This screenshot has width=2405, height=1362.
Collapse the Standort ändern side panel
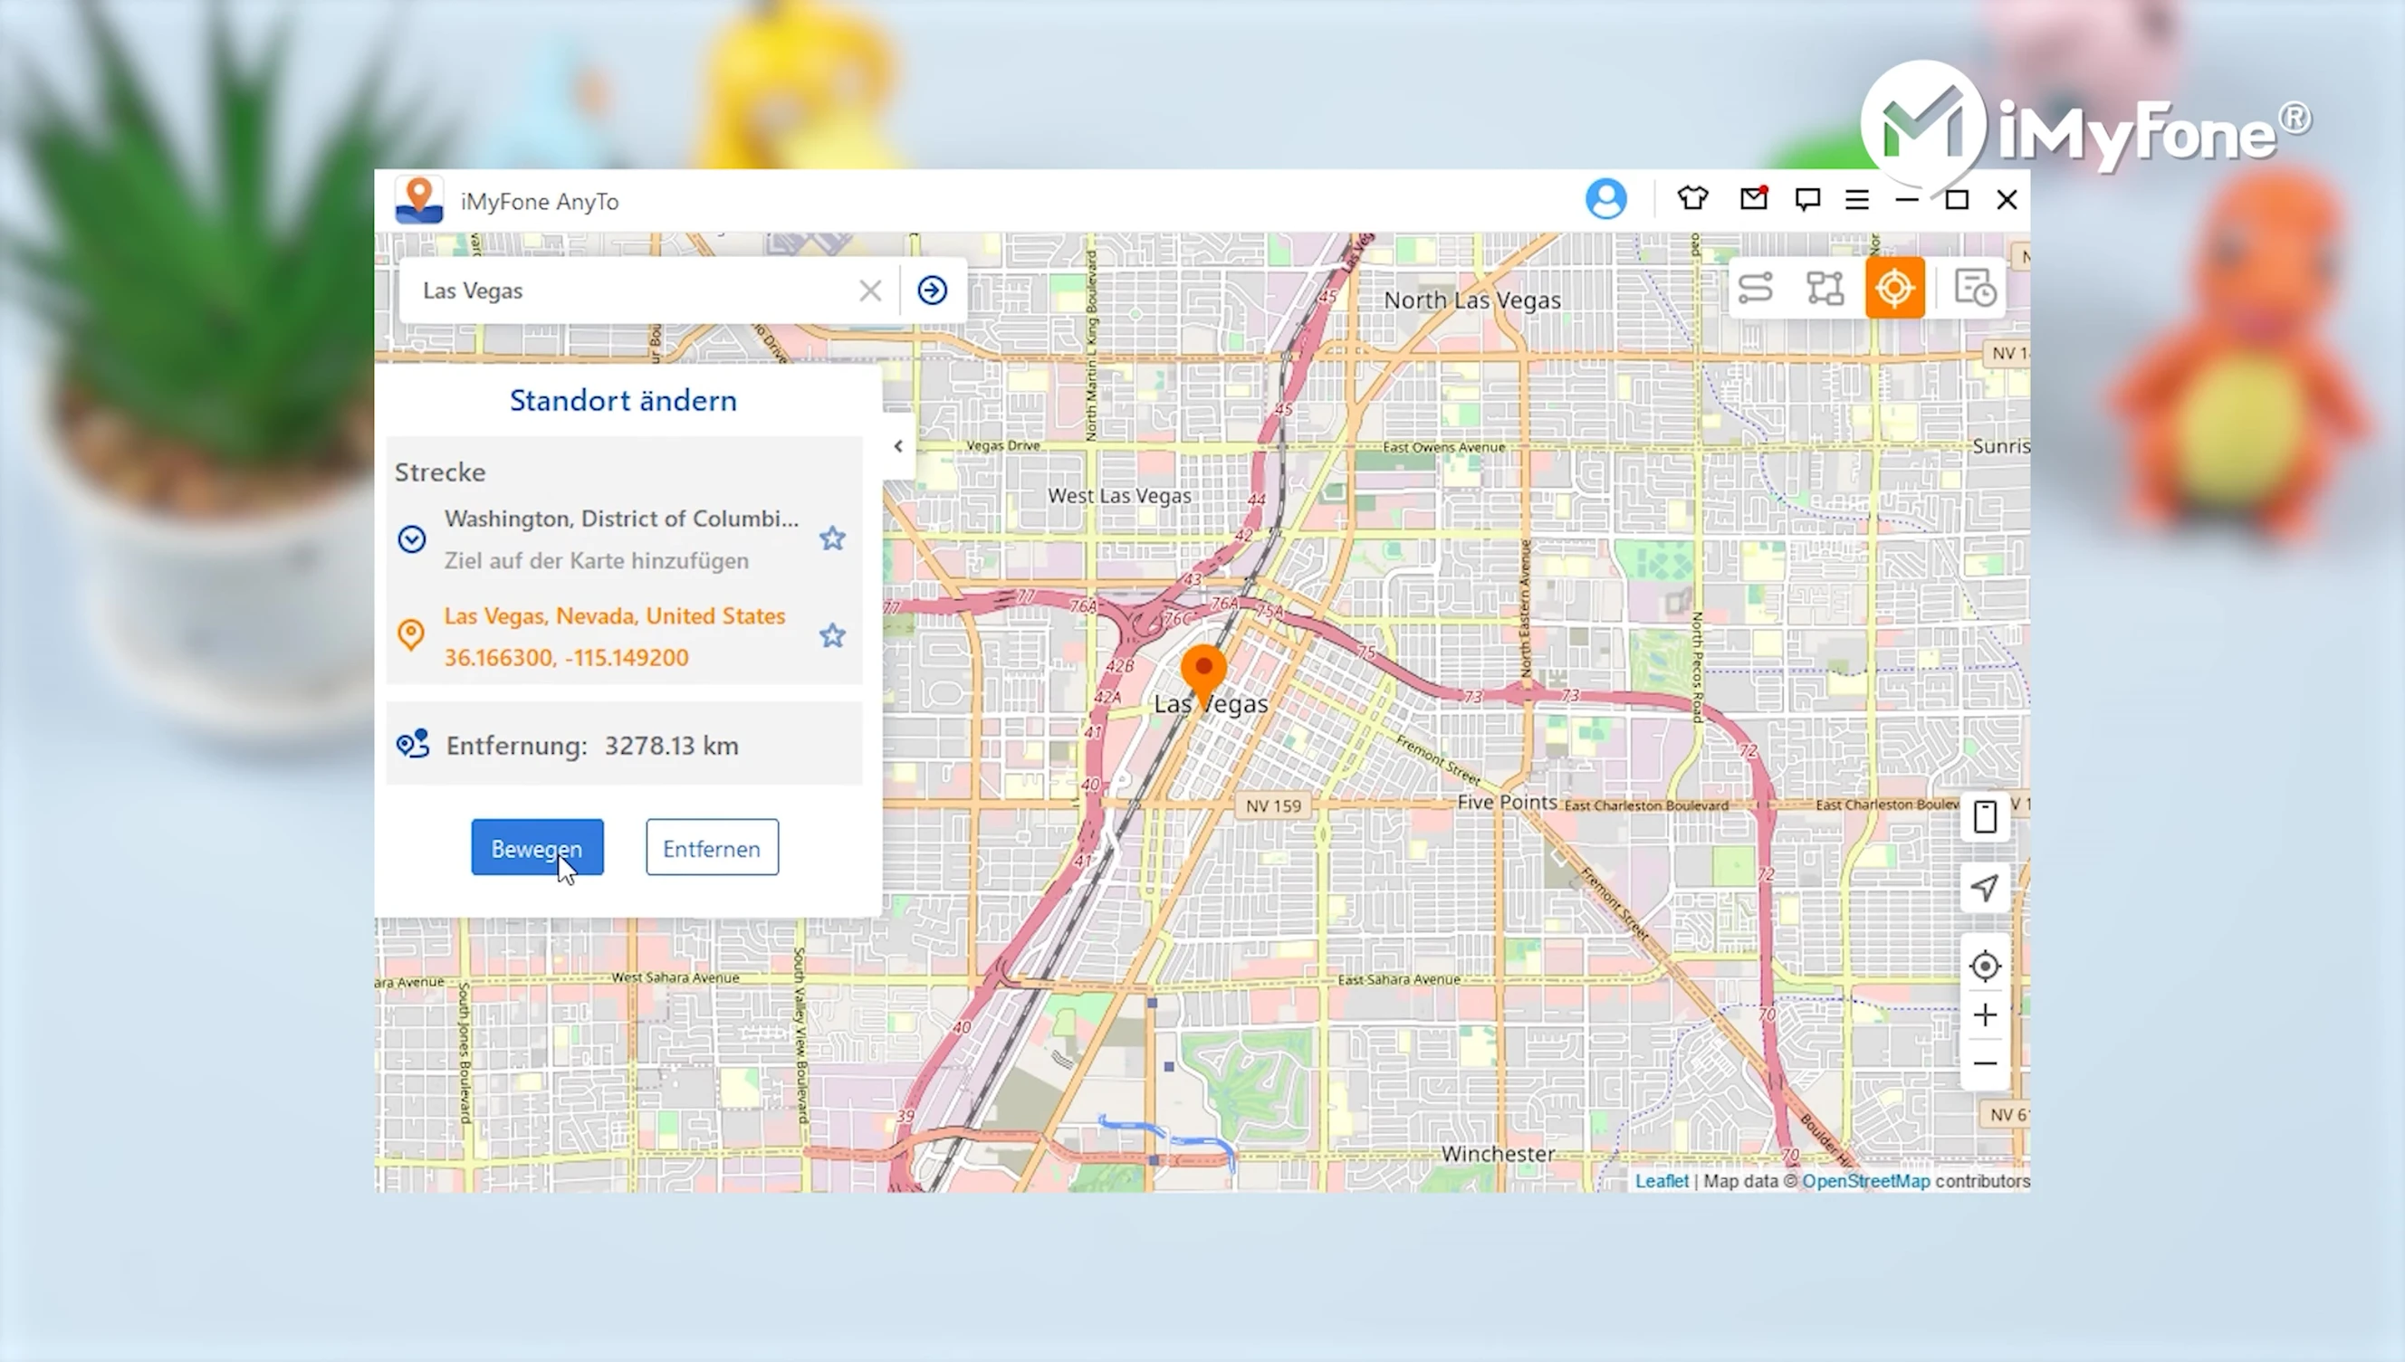pyautogui.click(x=898, y=446)
